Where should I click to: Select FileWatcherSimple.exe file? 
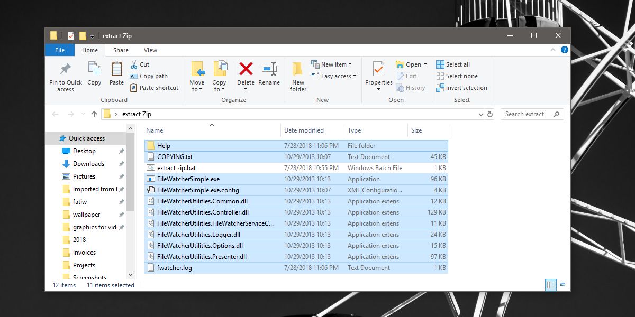(x=296, y=179)
